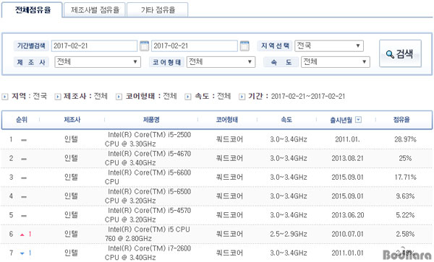The height and width of the screenshot is (262, 434).
Task: Click the end date input field
Action: click(195, 45)
